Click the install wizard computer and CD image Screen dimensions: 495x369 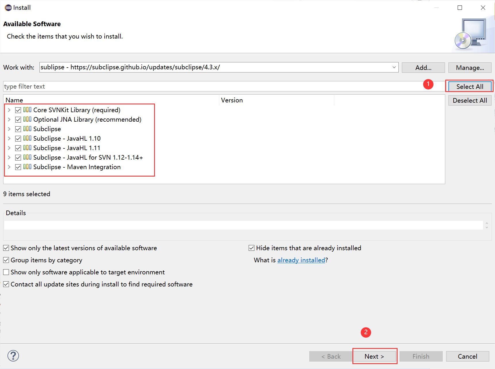tap(471, 34)
